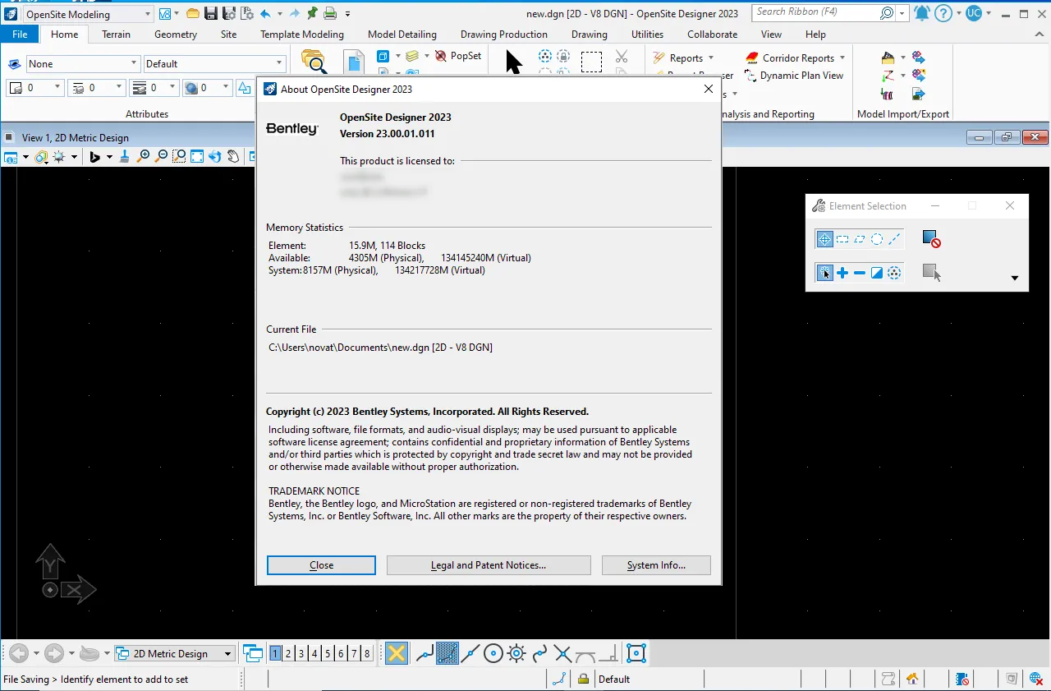Click the Window Area zoom icon
Viewport: 1051px width, 691px height.
179,156
